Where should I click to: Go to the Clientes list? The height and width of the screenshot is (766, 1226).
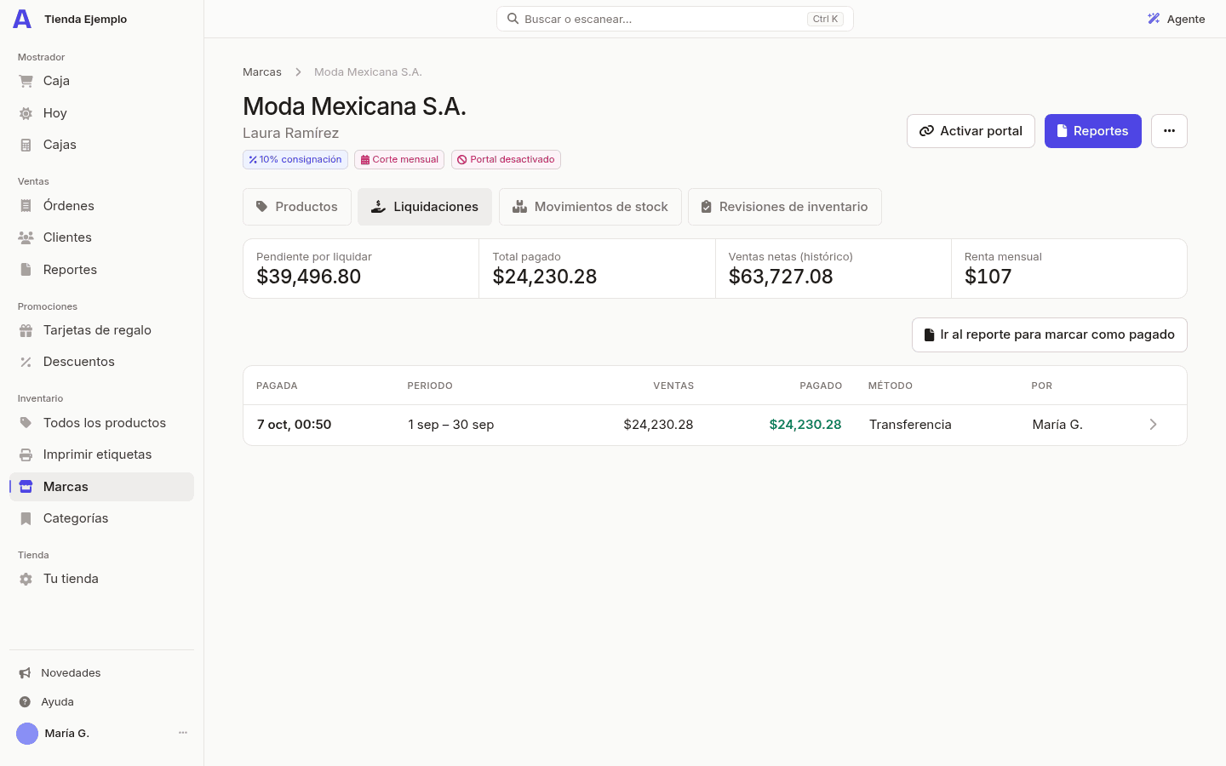[x=101, y=237]
